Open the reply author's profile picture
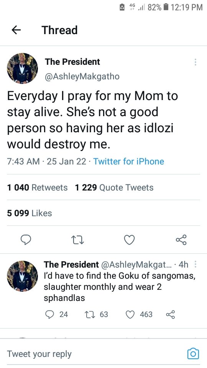 point(22,276)
